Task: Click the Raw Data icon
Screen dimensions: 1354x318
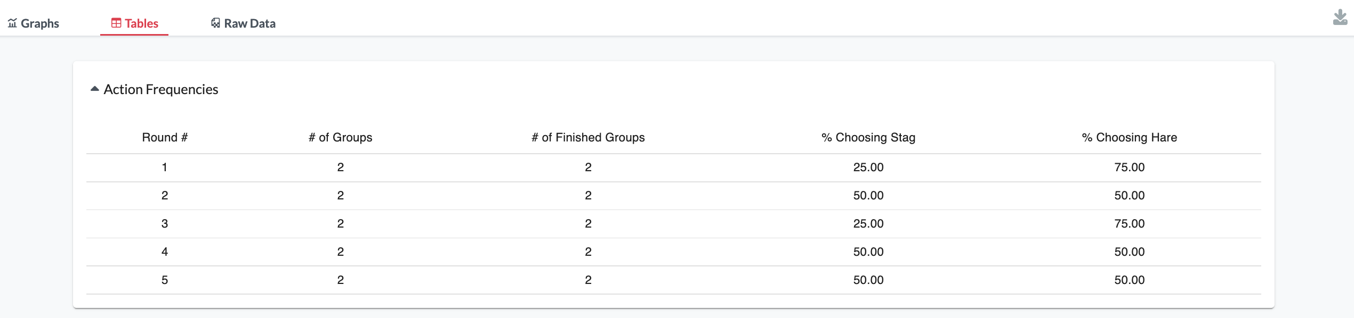Action: (x=215, y=23)
